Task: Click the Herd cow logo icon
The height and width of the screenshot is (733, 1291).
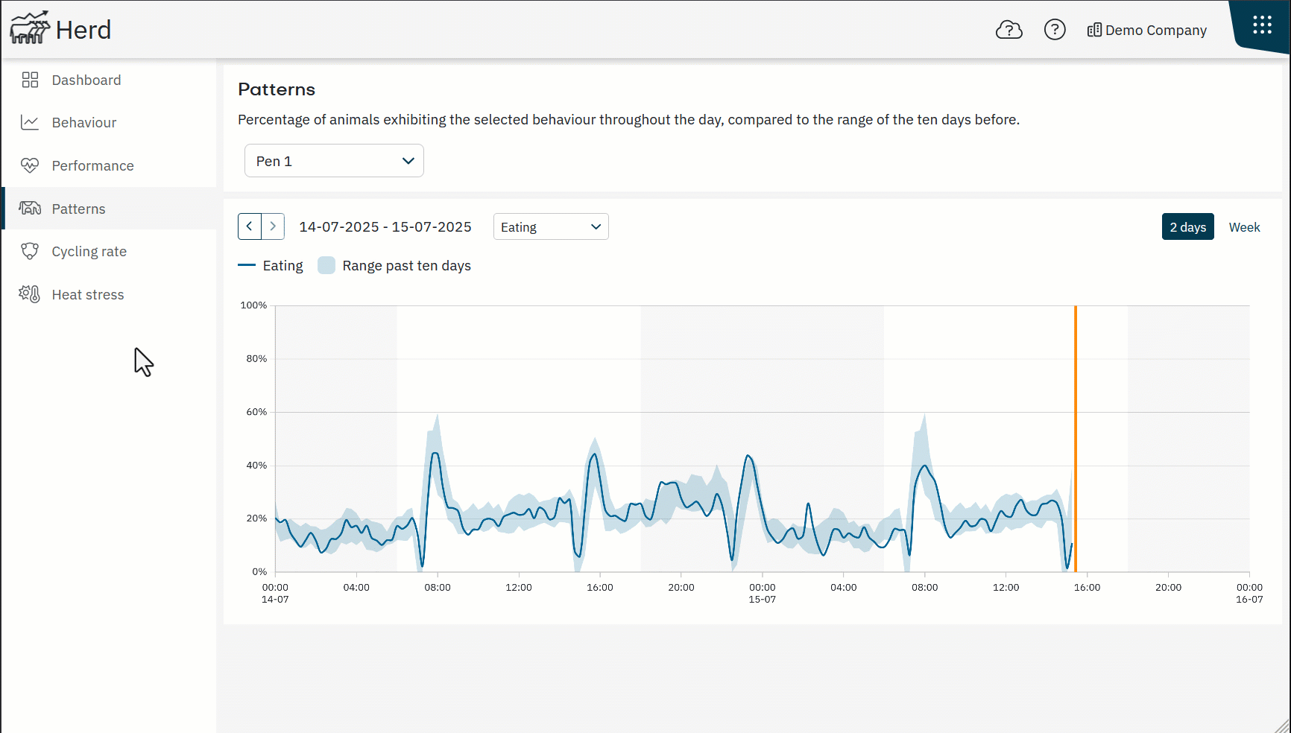Action: pyautogui.click(x=30, y=28)
